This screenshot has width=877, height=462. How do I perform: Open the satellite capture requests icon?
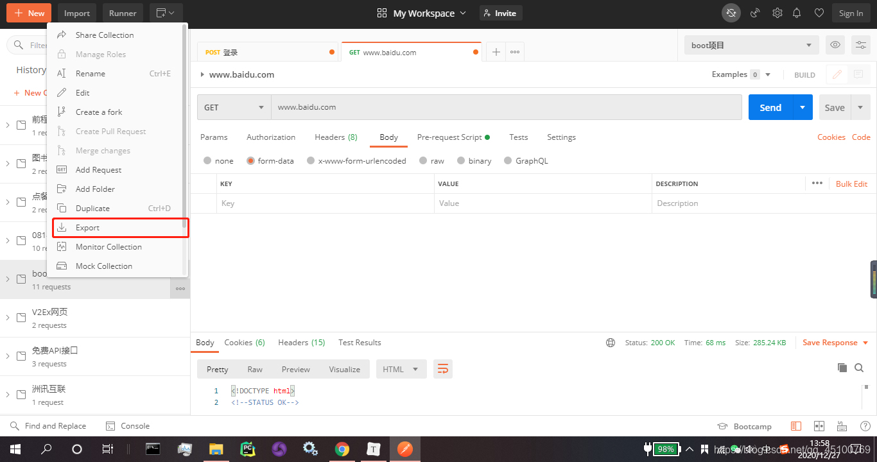click(x=755, y=13)
